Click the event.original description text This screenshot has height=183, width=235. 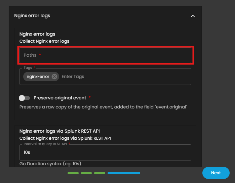(103, 107)
